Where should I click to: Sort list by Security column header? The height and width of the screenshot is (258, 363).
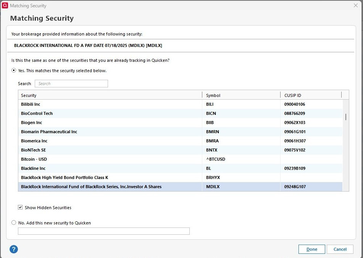pyautogui.click(x=110, y=95)
